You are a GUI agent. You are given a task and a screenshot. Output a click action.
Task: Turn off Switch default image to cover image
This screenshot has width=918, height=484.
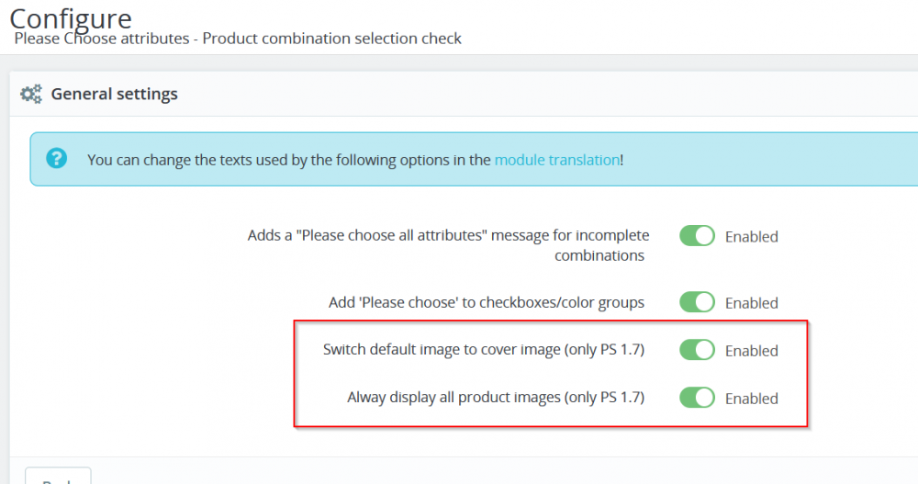coord(697,350)
